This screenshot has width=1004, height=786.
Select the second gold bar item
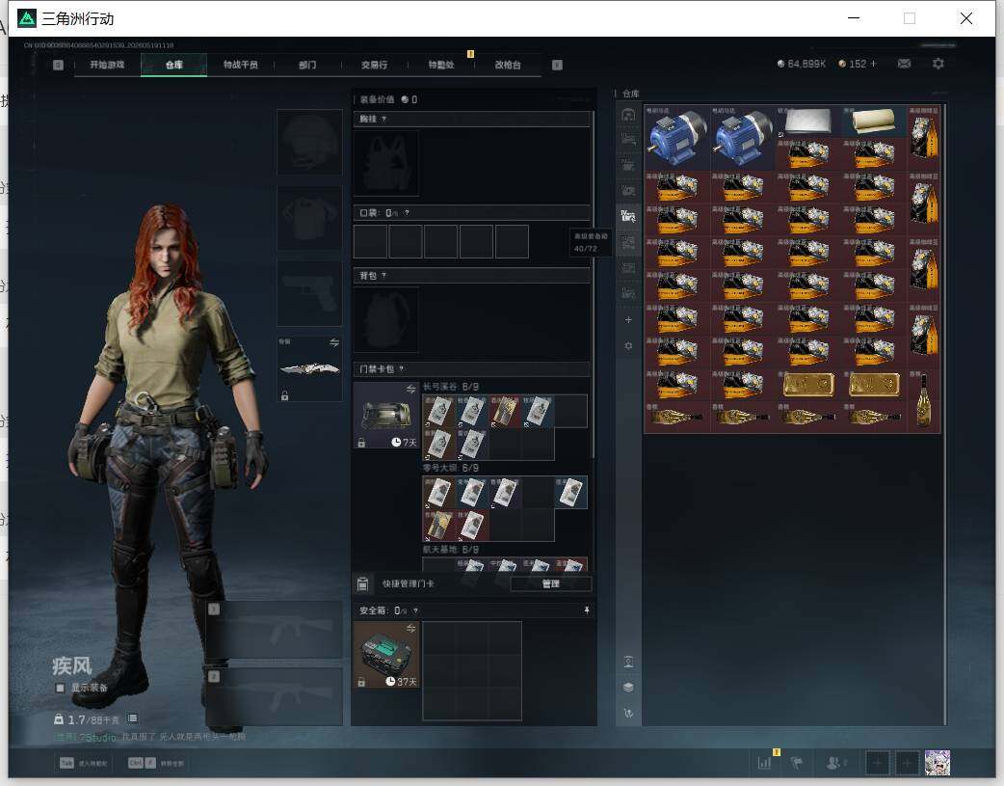[x=875, y=385]
